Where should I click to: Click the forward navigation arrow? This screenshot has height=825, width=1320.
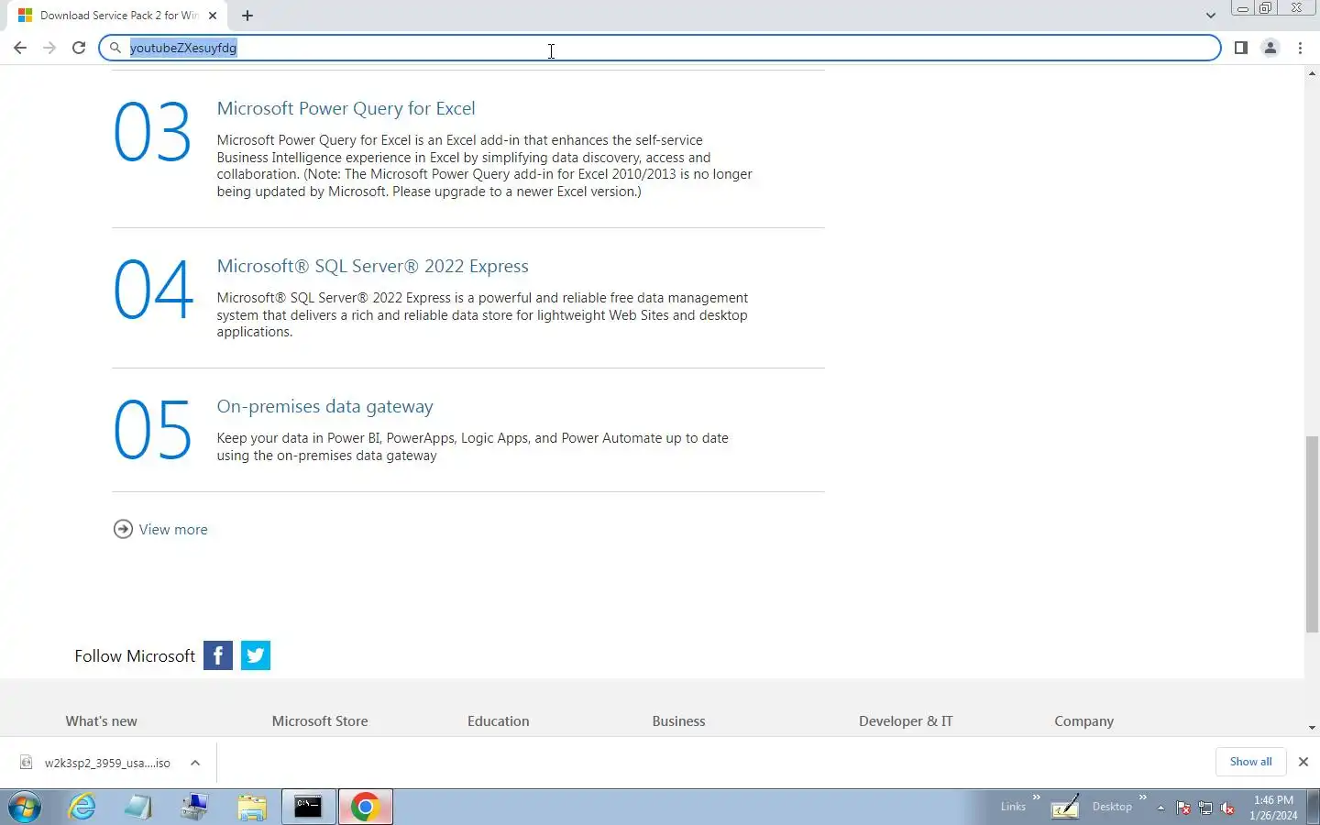click(49, 48)
